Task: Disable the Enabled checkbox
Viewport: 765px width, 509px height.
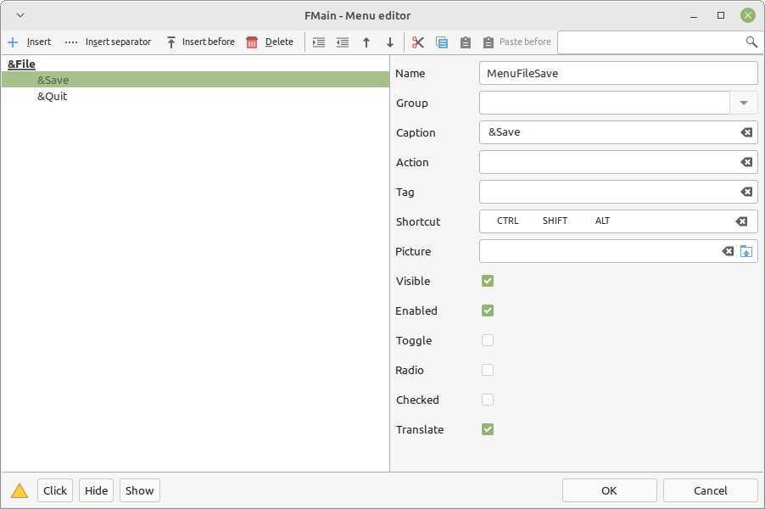Action: (488, 310)
